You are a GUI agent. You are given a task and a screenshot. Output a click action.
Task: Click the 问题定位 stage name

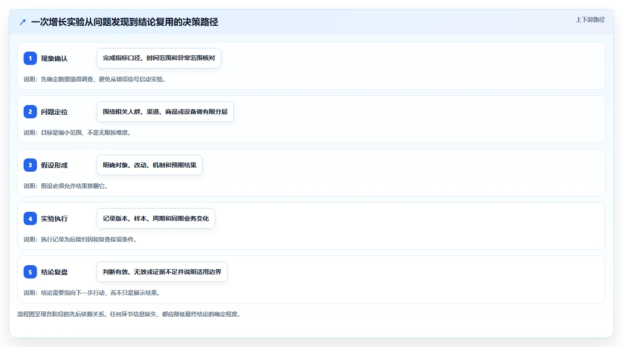[54, 112]
